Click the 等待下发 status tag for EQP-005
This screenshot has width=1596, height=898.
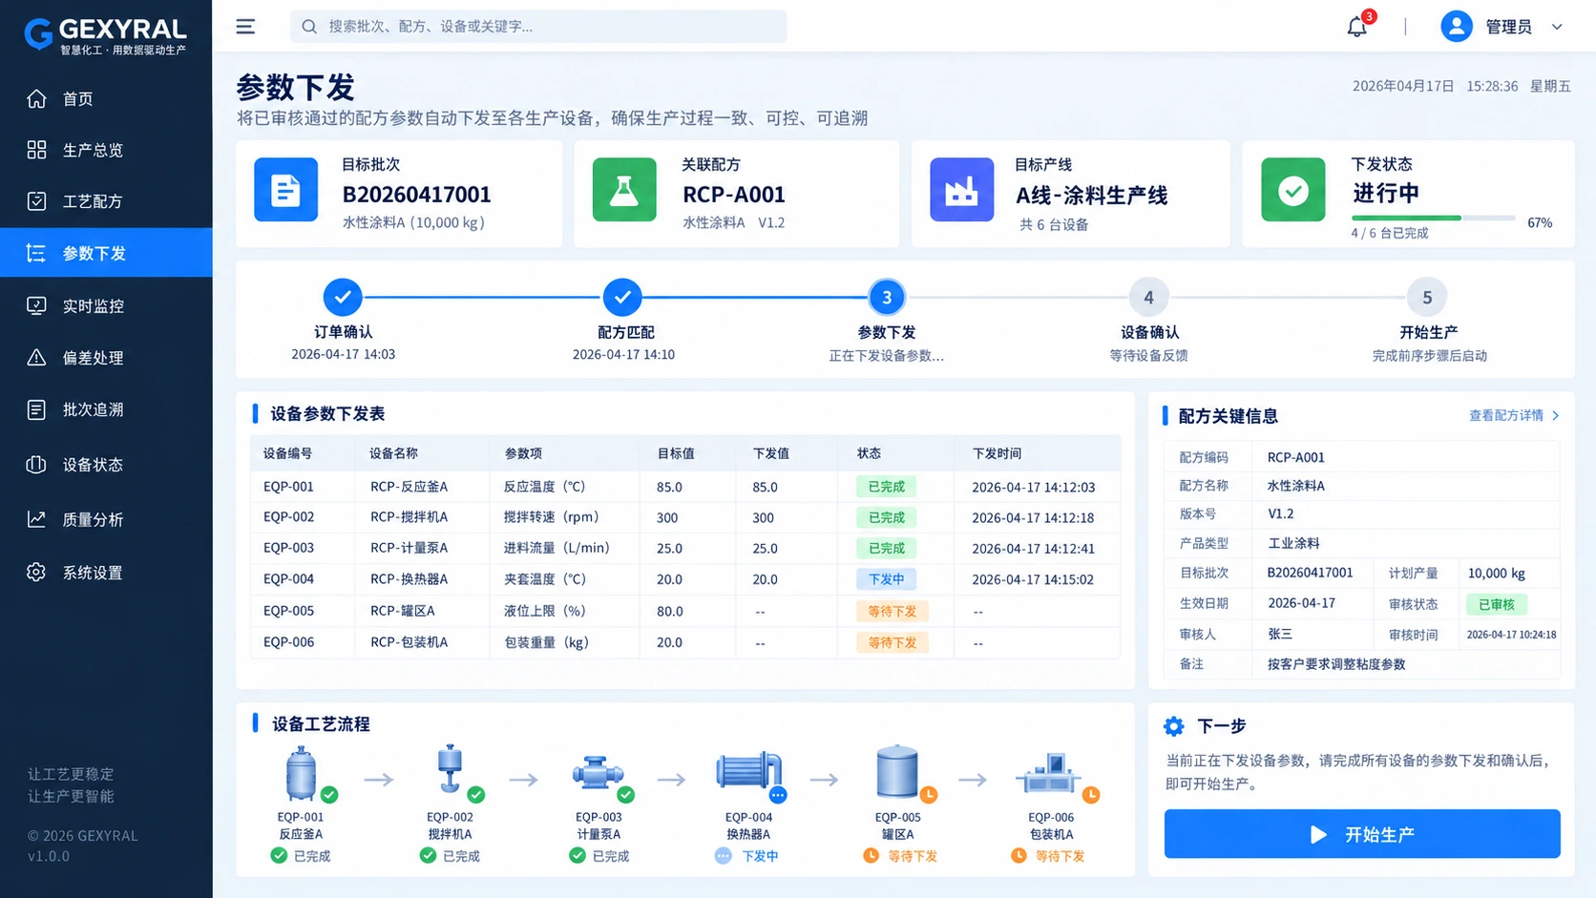[892, 611]
